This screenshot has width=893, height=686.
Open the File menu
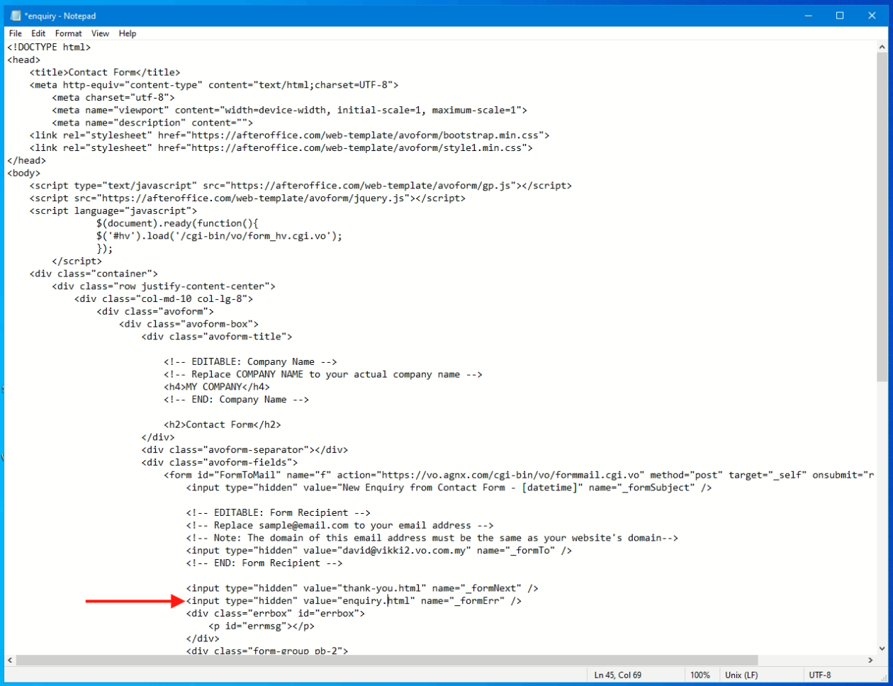(16, 33)
